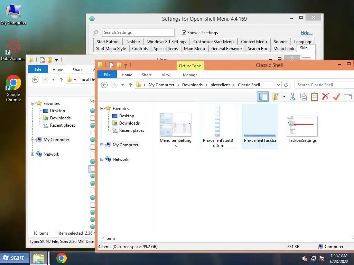Click the red X Delete icon in toolbar
Screen dimensions: 354x265
click(x=325, y=97)
